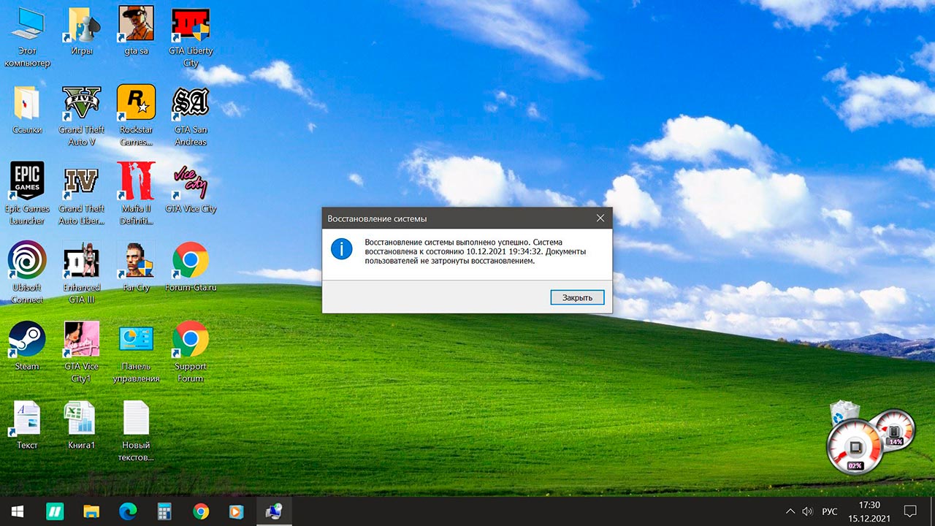Launch Google Chrome from the taskbar
935x526 pixels.
click(x=201, y=511)
